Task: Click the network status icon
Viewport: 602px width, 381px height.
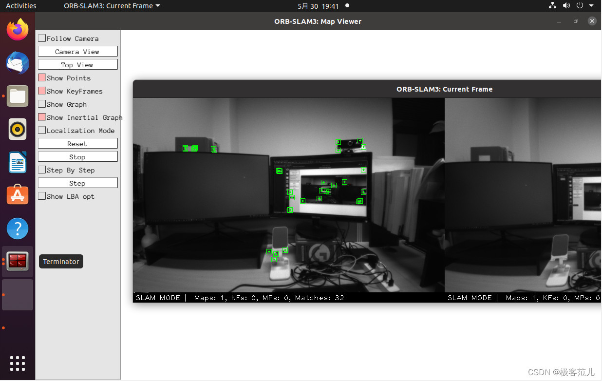Action: [x=552, y=6]
